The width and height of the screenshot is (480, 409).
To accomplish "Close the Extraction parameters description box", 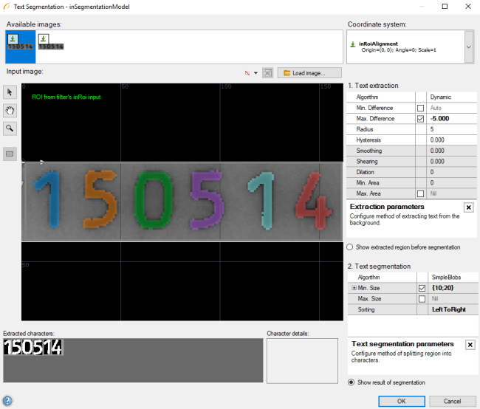I will tap(469, 207).
